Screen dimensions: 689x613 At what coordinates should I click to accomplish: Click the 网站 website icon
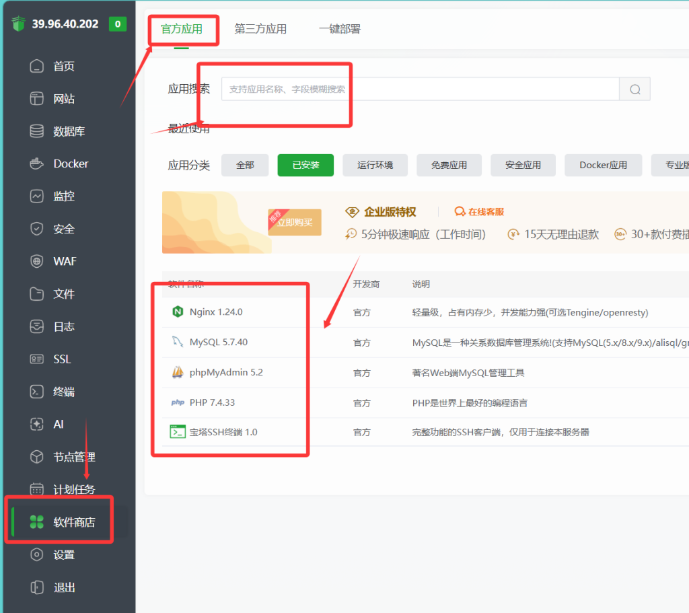(x=37, y=98)
